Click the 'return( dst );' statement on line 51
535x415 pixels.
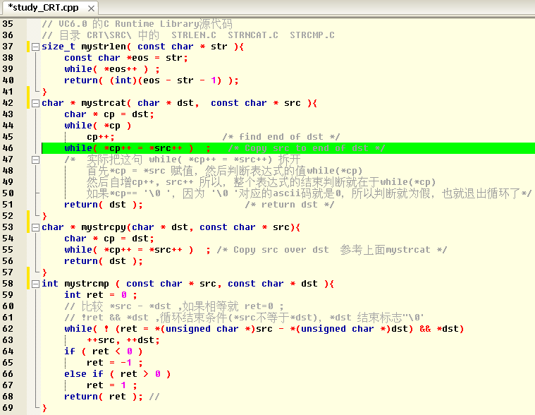tap(104, 205)
